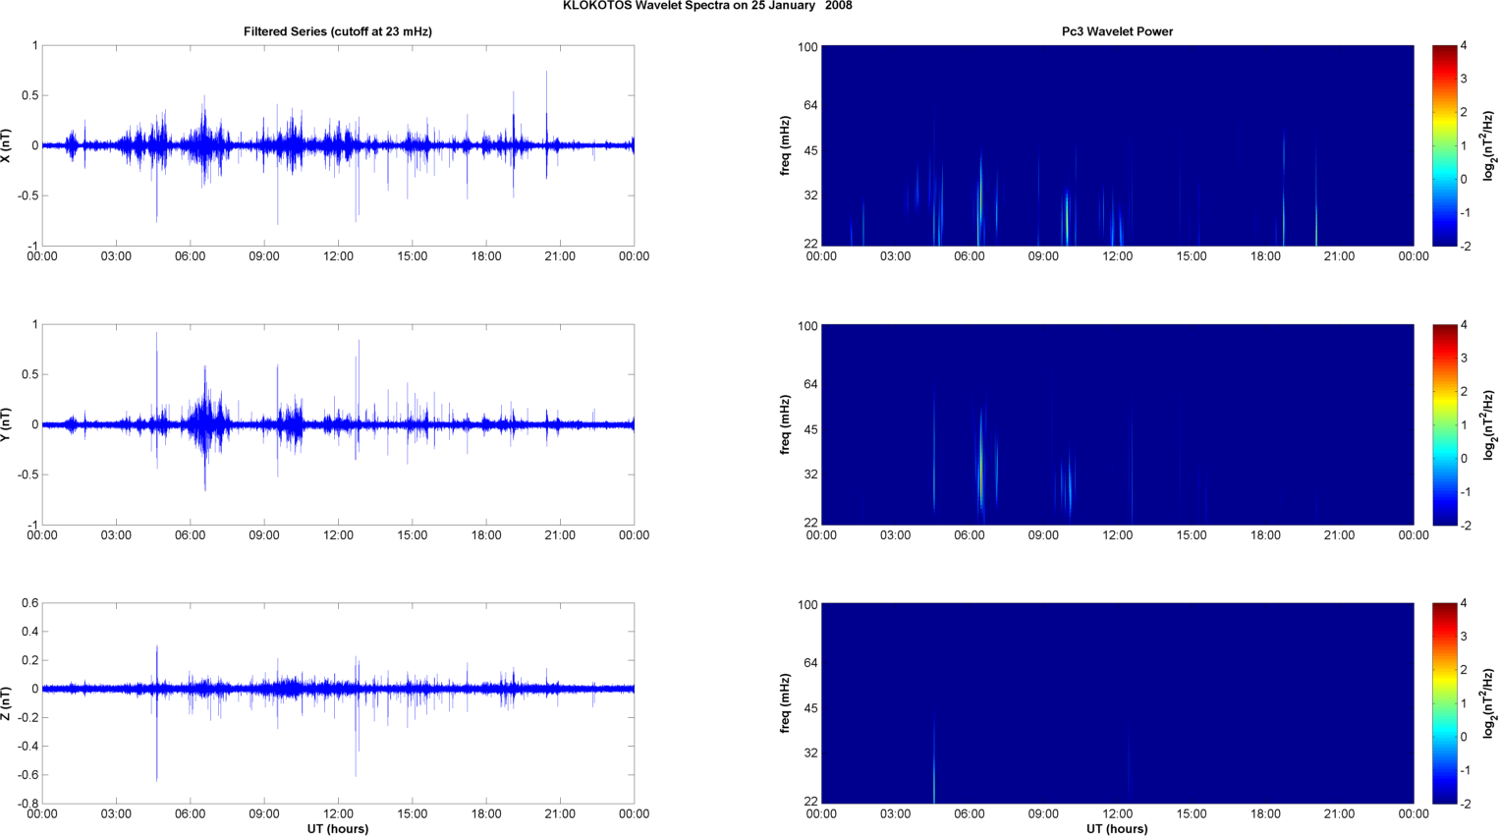Click the middle spectrogram's 'freq (mHz)' label
Screen dimensions: 1499x836
tap(786, 424)
